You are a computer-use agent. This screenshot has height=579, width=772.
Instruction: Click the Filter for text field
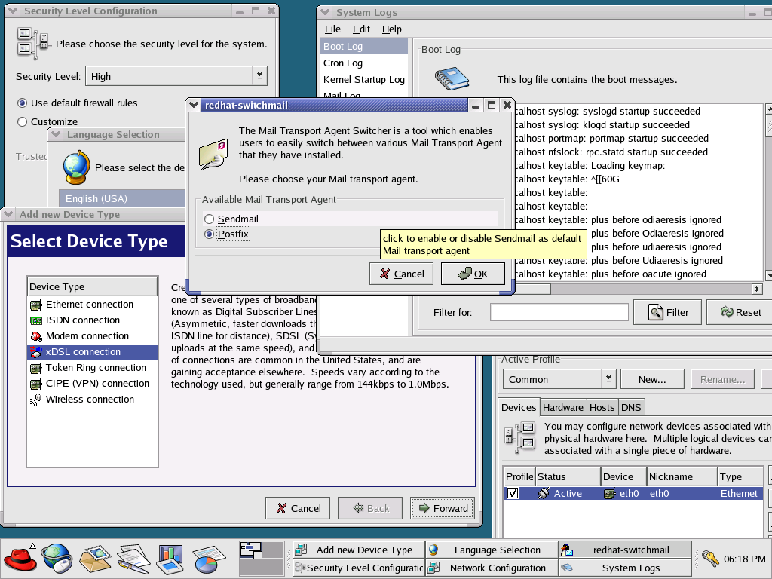559,312
